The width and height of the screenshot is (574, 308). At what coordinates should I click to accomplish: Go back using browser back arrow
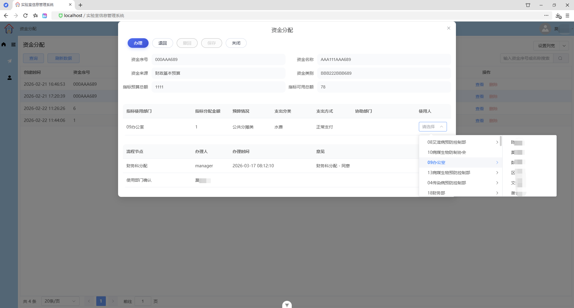pyautogui.click(x=6, y=16)
